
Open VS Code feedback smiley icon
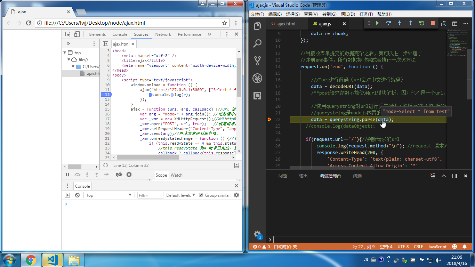coord(454,247)
